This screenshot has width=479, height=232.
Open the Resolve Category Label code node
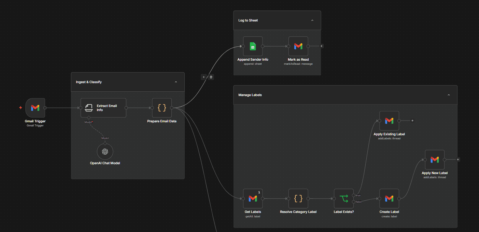click(298, 198)
